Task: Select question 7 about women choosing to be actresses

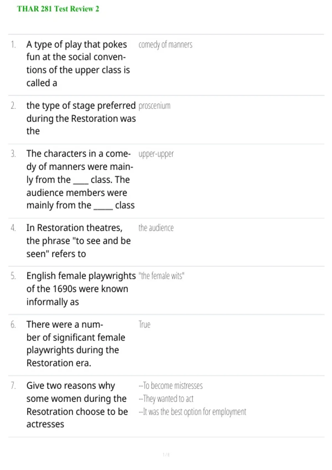Action: click(x=77, y=405)
